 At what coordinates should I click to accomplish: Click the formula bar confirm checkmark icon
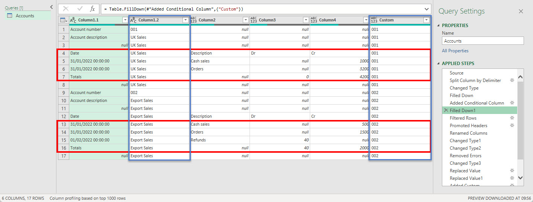(79, 9)
